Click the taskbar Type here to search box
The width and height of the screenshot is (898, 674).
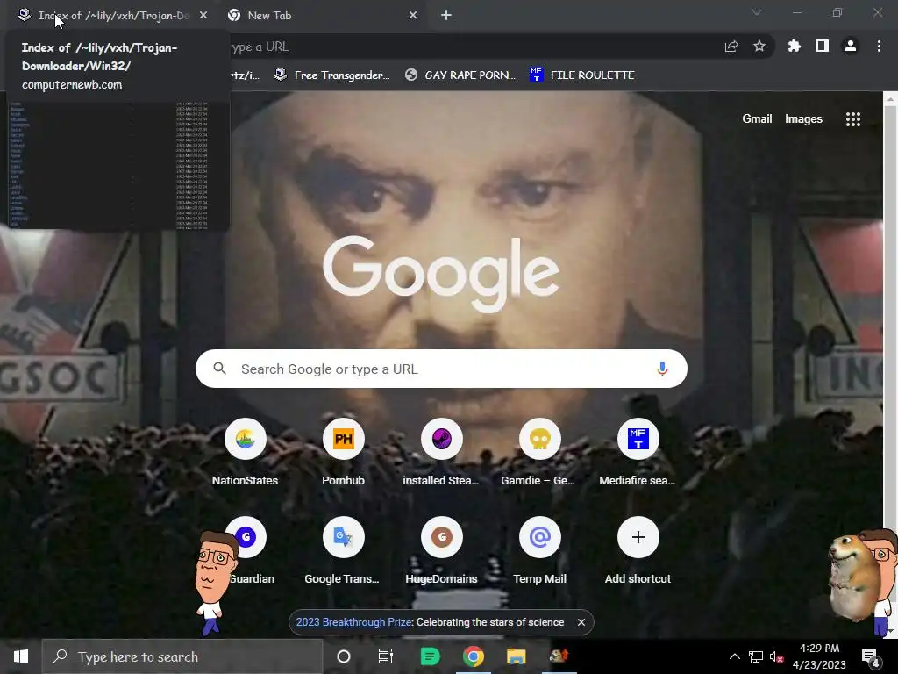click(x=182, y=656)
